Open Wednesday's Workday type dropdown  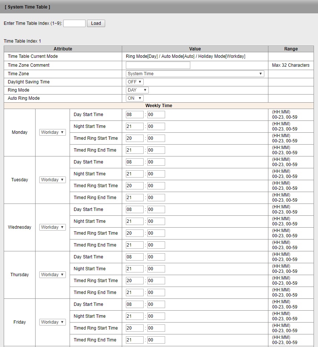[52, 227]
